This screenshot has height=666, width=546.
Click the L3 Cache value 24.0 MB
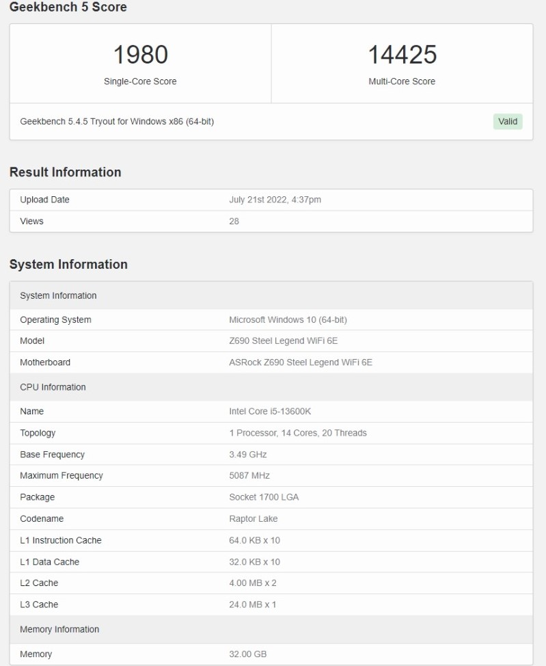[x=252, y=604]
